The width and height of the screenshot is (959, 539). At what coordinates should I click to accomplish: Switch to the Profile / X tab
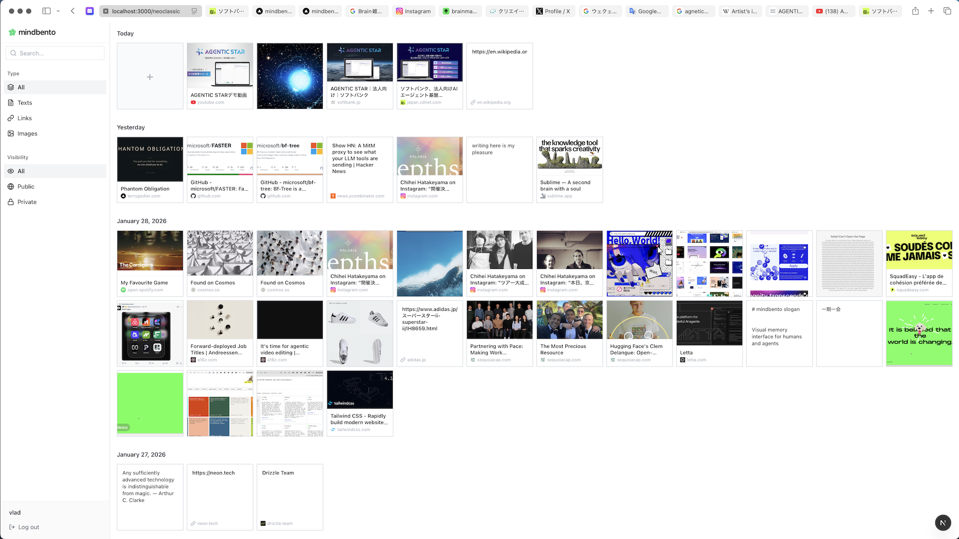(554, 11)
